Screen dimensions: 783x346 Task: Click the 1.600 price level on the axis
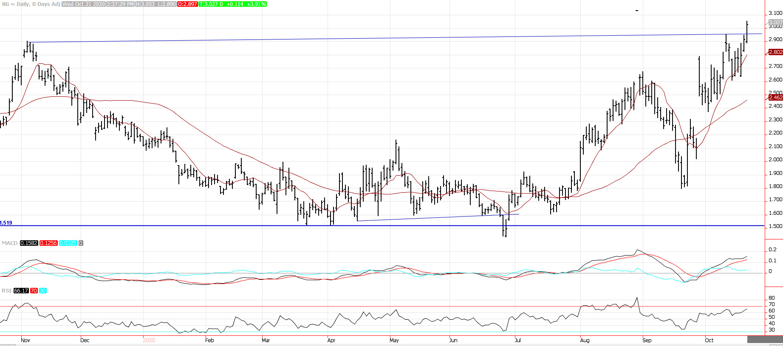(x=775, y=213)
